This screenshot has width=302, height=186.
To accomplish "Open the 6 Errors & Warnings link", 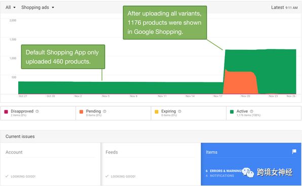I will [x=223, y=171].
